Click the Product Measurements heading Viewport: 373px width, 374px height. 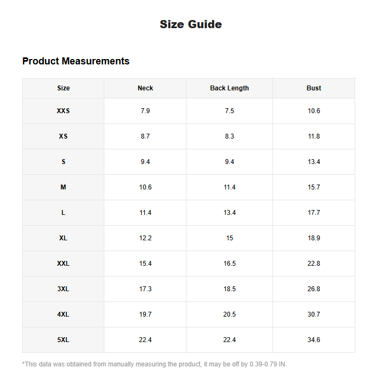click(76, 61)
